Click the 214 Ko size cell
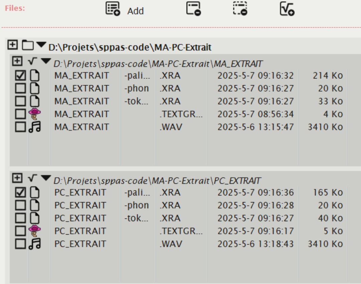This screenshot has height=284, width=361. [328, 76]
